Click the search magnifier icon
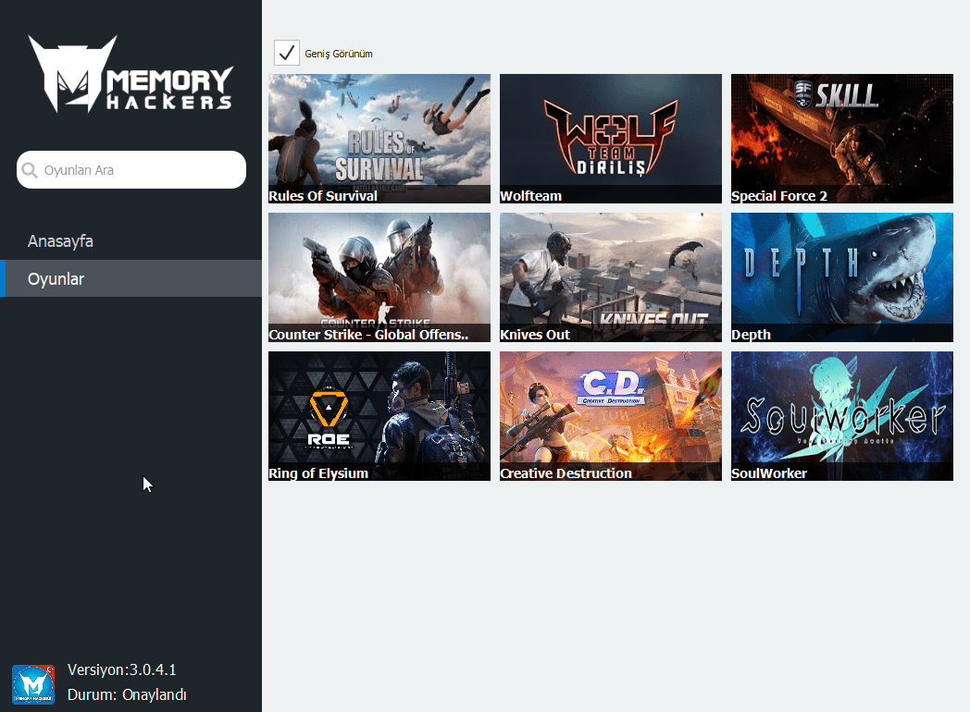 point(29,170)
